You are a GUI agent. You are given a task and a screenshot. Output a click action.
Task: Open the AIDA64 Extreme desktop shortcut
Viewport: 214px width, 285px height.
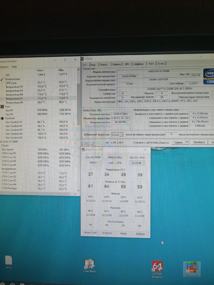point(157,270)
